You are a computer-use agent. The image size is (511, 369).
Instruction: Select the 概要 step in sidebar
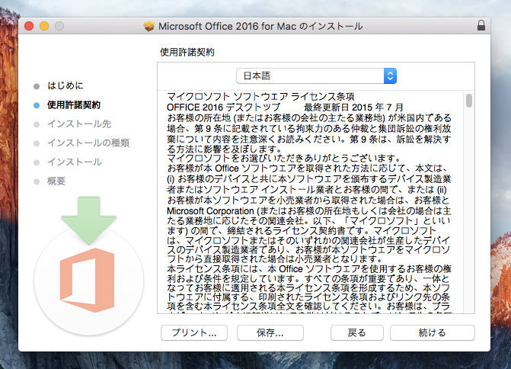(56, 181)
